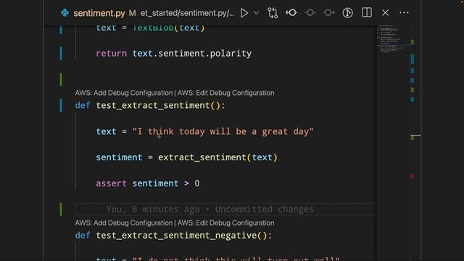
Task: Click the test_extract_sentiment function name
Action: 153,105
